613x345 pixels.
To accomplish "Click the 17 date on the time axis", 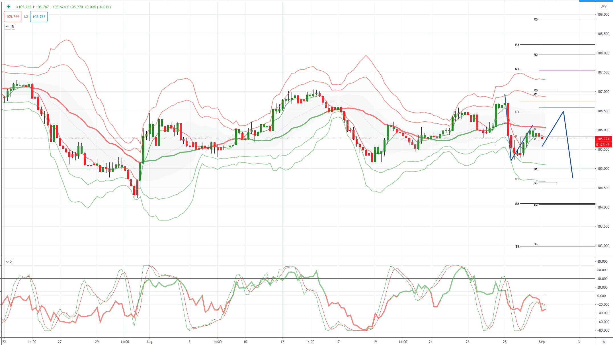I will click(338, 342).
